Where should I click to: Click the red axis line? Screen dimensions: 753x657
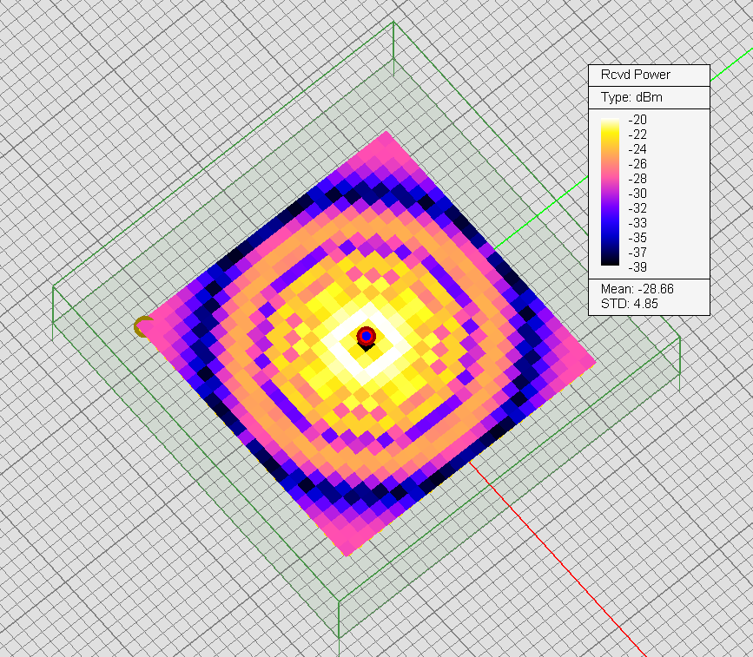pyautogui.click(x=565, y=564)
